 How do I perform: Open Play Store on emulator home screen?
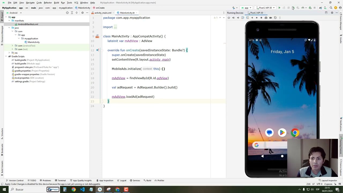pyautogui.click(x=282, y=133)
